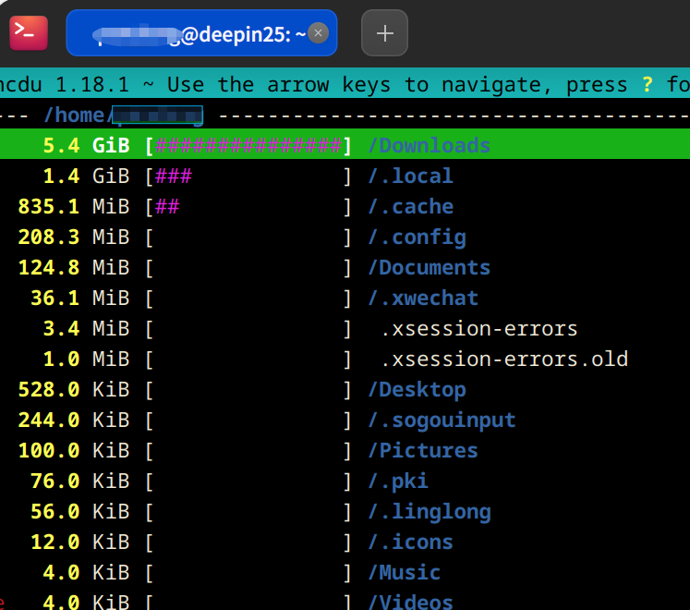Click the 12.0 KiB size value
690x610 pixels.
pyautogui.click(x=80, y=543)
